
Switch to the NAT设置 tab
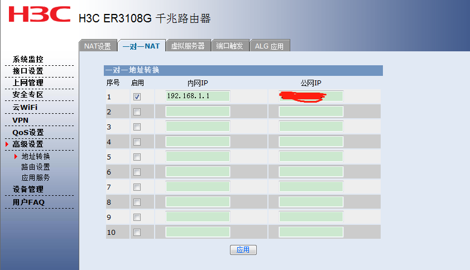98,46
